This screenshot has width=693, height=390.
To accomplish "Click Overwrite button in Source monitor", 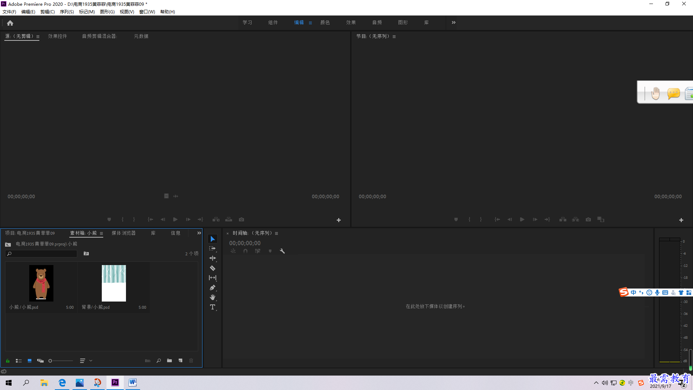I will pyautogui.click(x=229, y=220).
